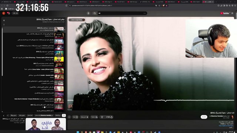Click the sparkle Ask button
Image resolution: width=237 pixels, height=133 pixels.
coord(84,117)
